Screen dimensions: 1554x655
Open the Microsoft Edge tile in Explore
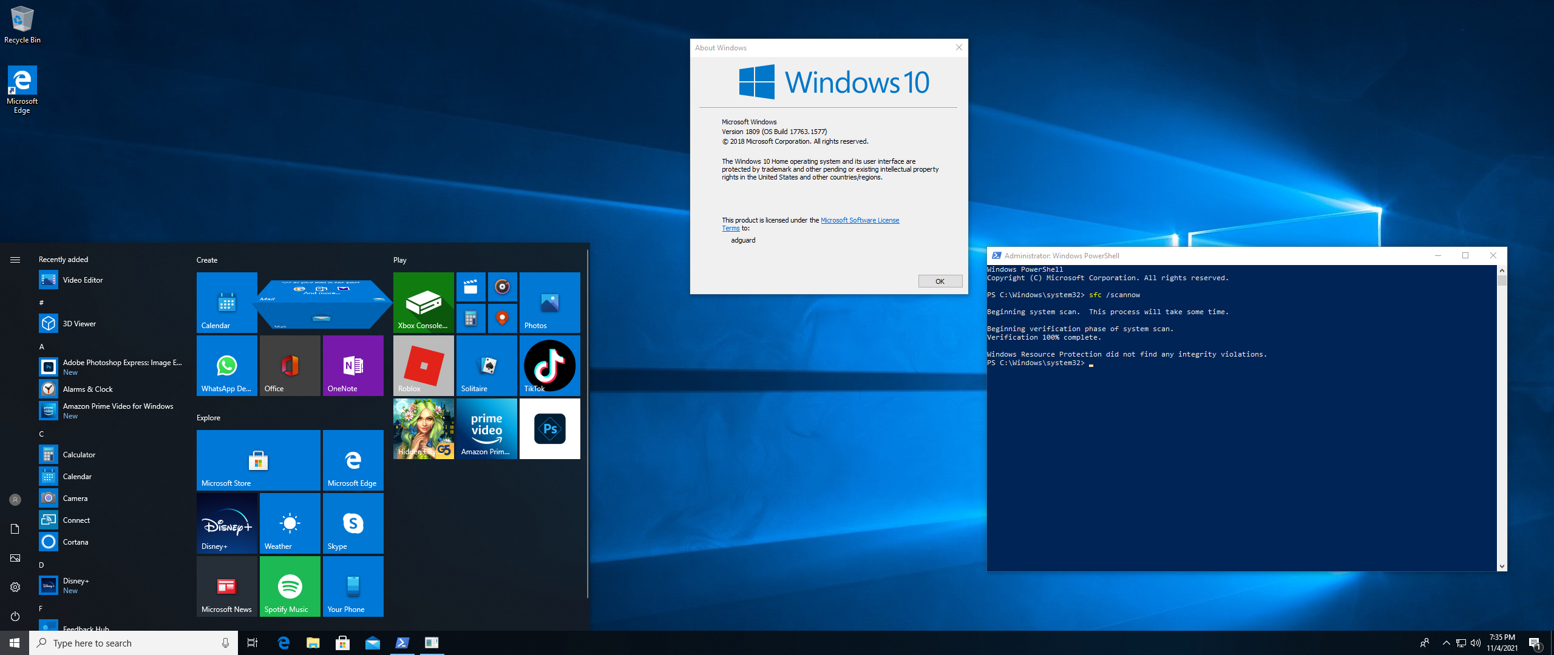tap(353, 460)
